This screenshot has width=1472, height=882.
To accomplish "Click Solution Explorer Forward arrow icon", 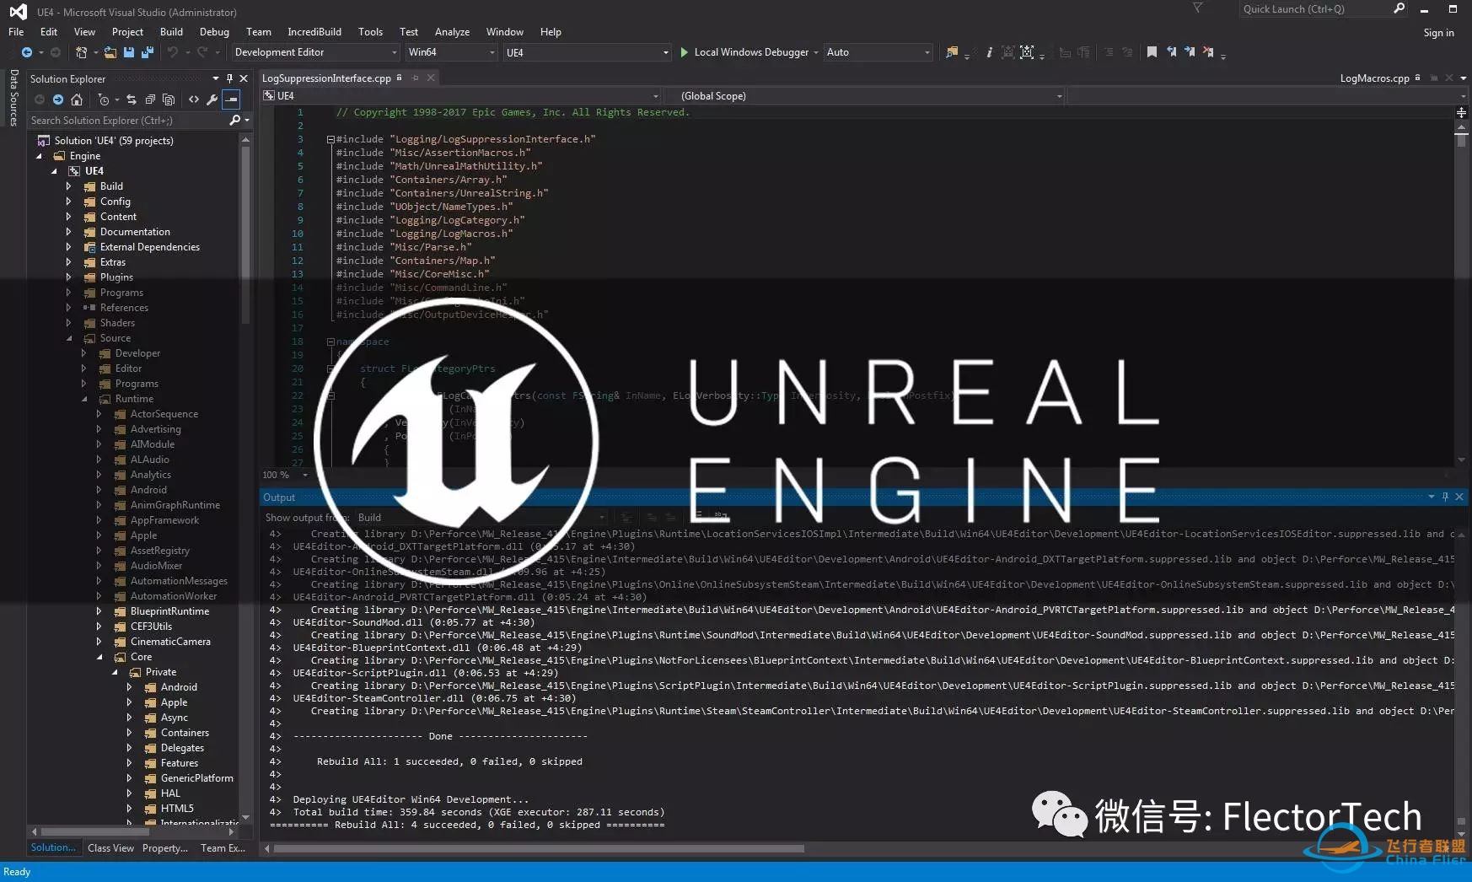I will [58, 99].
